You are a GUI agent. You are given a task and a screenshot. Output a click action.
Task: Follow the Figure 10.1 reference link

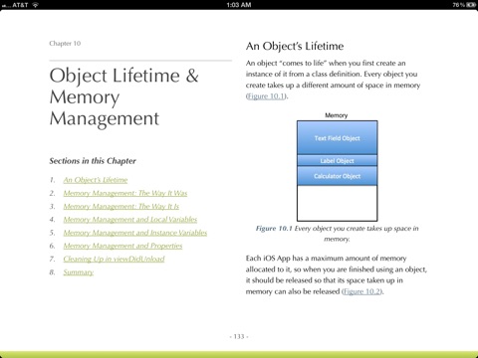(x=266, y=96)
